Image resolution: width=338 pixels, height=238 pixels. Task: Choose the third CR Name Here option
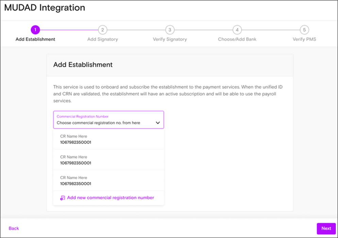click(x=109, y=181)
